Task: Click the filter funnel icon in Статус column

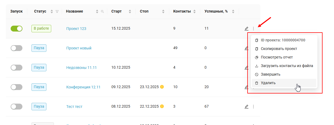Action: point(57,11)
